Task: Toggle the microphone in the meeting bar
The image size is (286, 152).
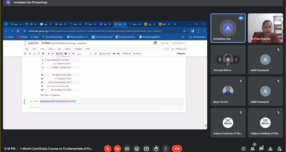Action: (108, 149)
